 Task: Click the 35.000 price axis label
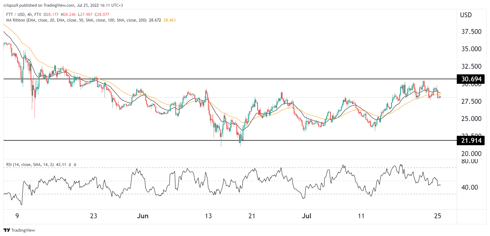point(471,49)
